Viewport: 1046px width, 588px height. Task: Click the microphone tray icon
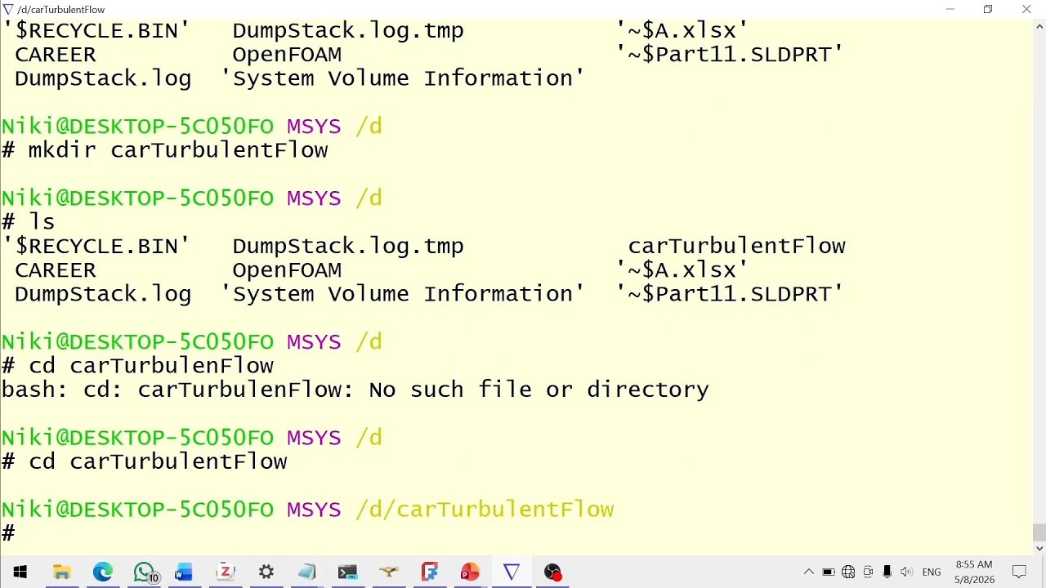887,572
